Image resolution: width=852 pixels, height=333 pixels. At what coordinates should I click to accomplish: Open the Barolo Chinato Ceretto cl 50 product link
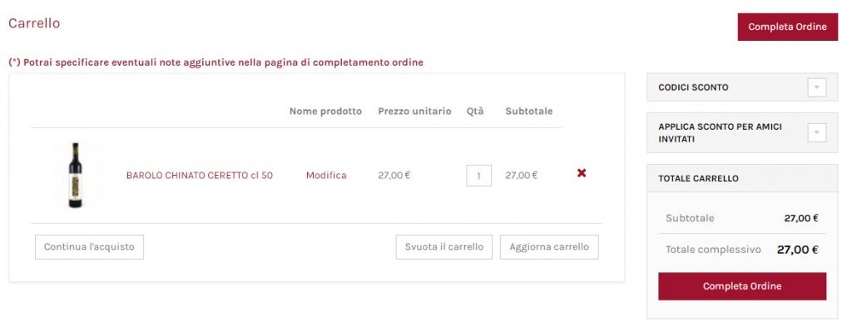[200, 175]
